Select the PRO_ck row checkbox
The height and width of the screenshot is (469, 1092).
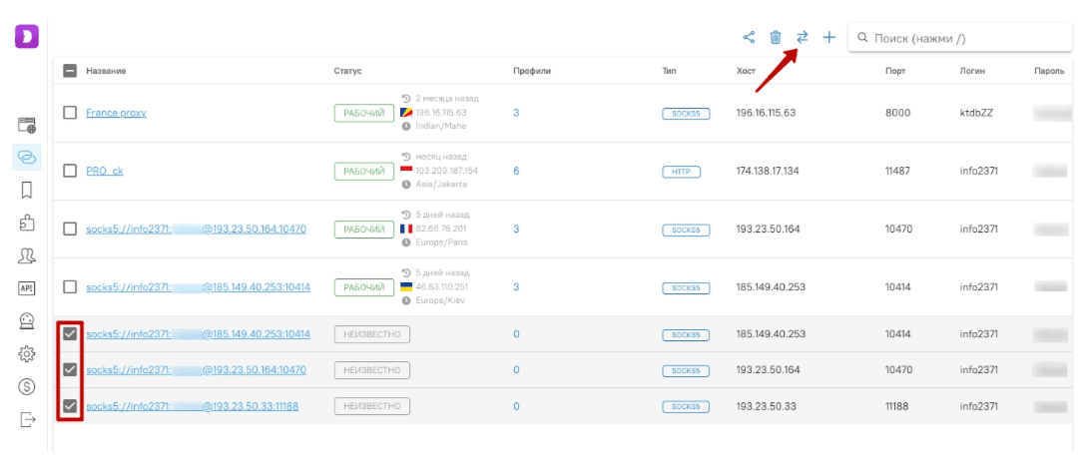(x=70, y=171)
